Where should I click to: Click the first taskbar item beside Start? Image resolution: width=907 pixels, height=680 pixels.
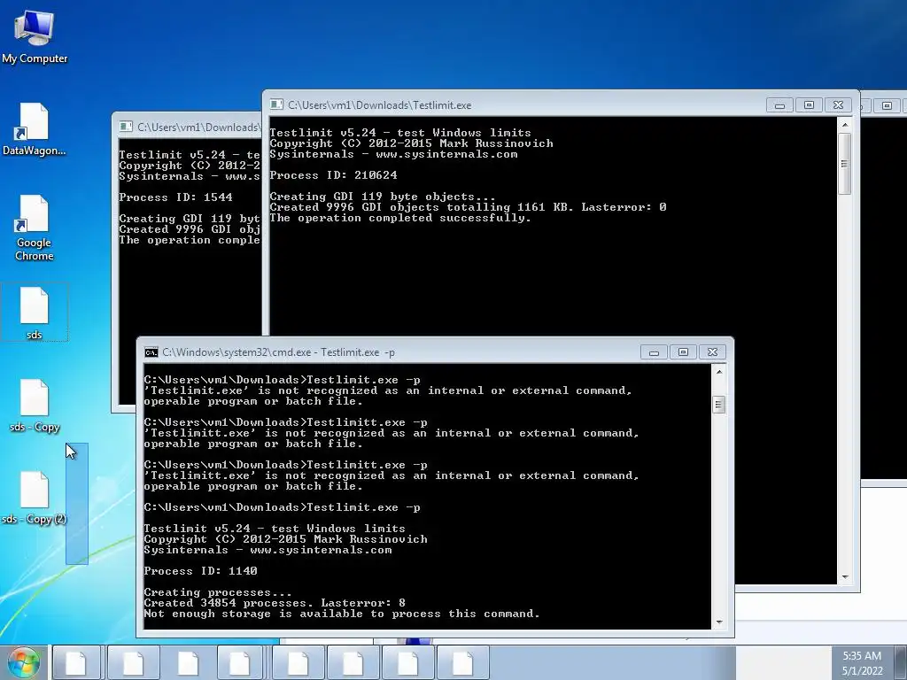[77, 662]
